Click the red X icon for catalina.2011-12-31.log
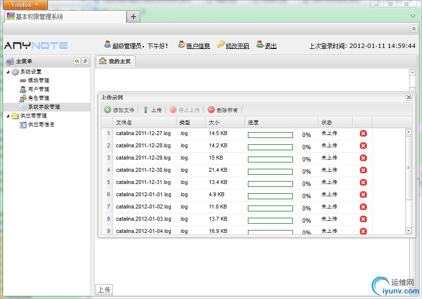 coord(363,183)
